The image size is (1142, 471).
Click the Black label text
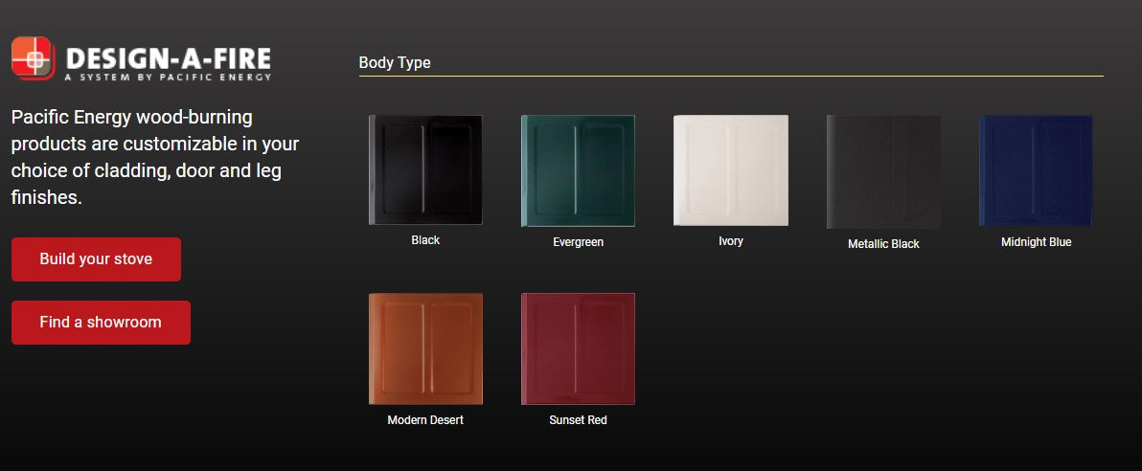click(425, 240)
